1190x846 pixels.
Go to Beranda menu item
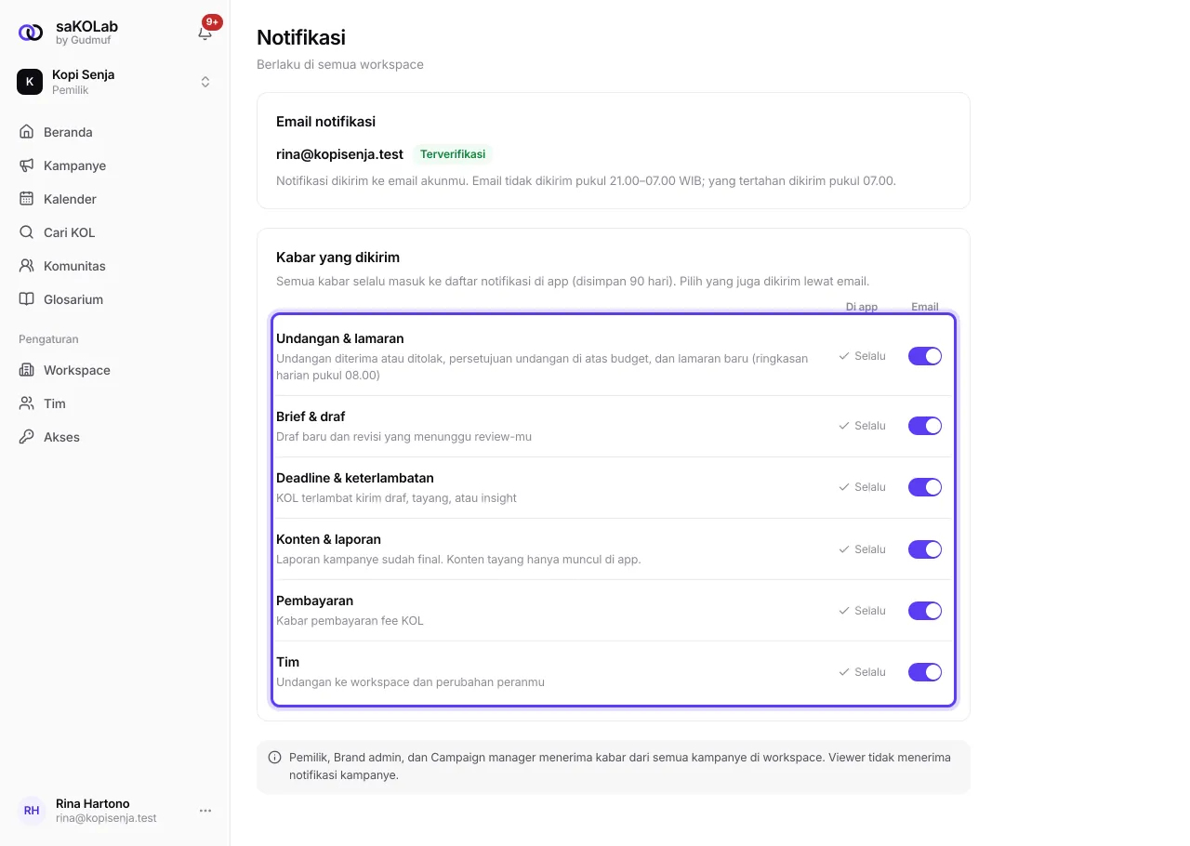coord(114,132)
